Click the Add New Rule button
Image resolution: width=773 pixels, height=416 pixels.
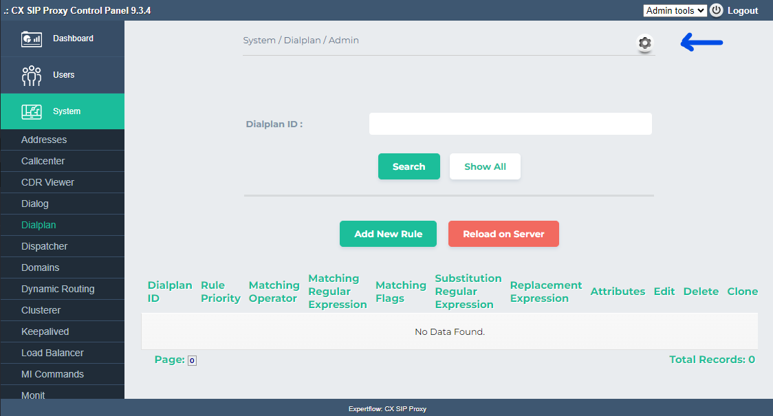point(389,234)
